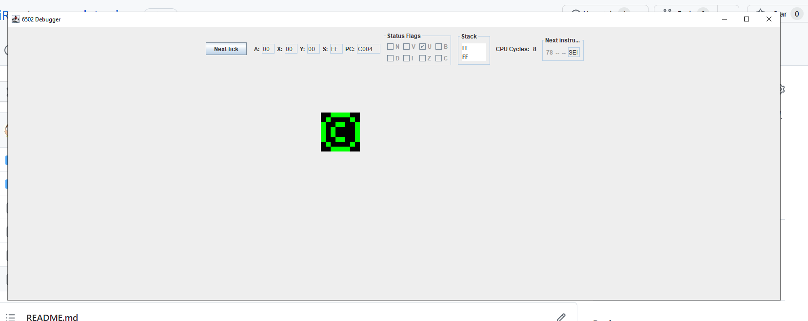Click the README.md outline list icon
The image size is (808, 321).
point(11,317)
